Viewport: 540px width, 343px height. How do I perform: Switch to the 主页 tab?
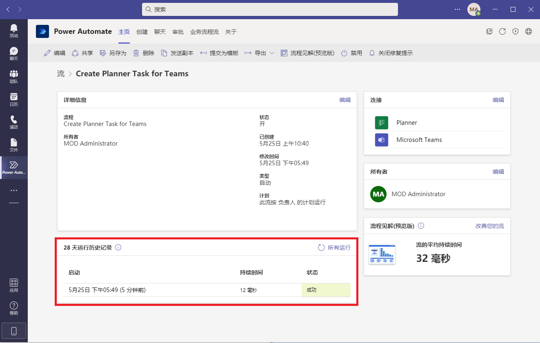124,32
